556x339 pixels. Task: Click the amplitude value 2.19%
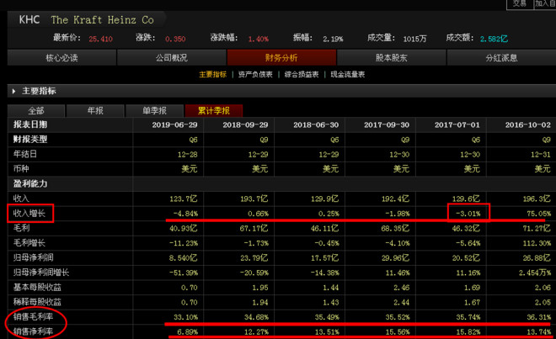[x=333, y=39]
